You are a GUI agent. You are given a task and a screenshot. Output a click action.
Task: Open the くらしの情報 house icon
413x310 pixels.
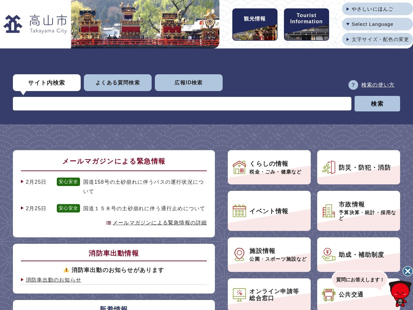tap(239, 167)
